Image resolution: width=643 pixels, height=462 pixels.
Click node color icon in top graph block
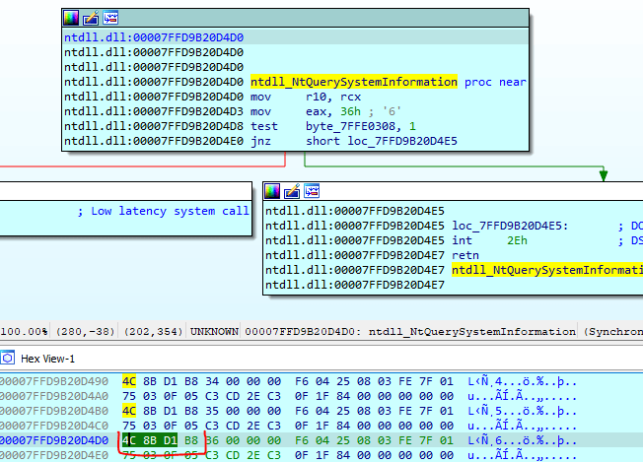(72, 18)
